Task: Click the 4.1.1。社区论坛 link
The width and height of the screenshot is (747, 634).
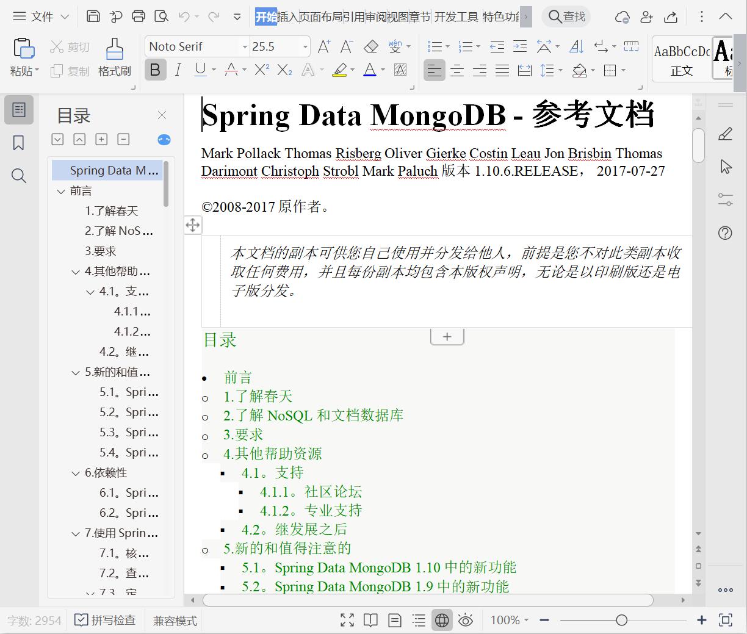Action: [311, 492]
